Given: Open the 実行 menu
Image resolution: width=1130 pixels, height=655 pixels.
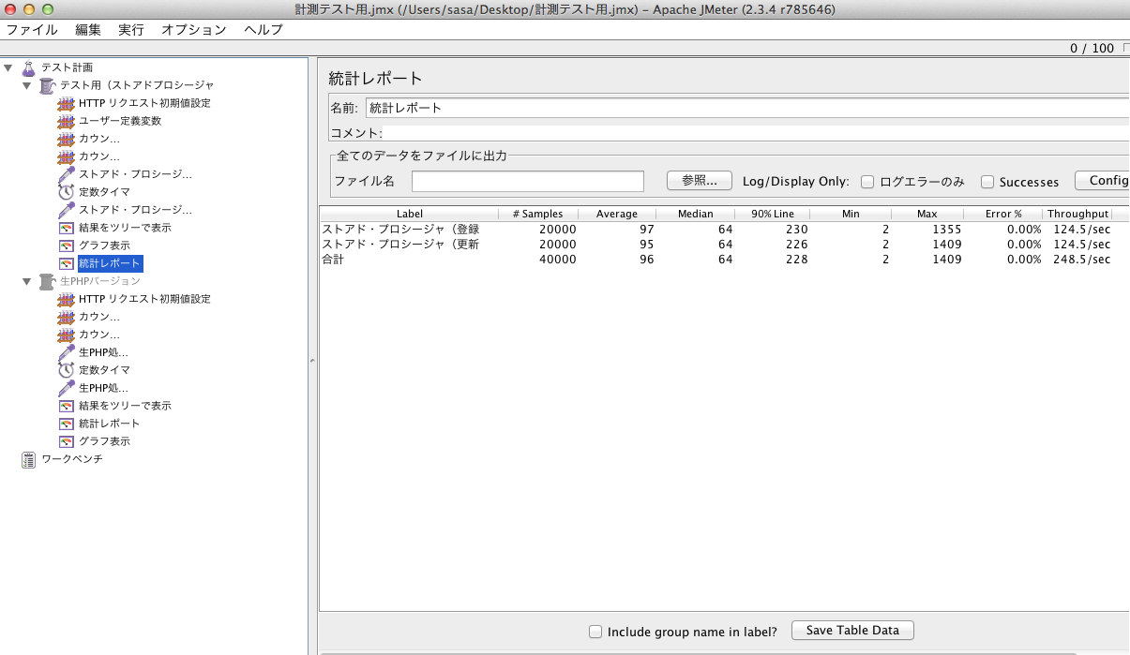Looking at the screenshot, I should click(131, 29).
